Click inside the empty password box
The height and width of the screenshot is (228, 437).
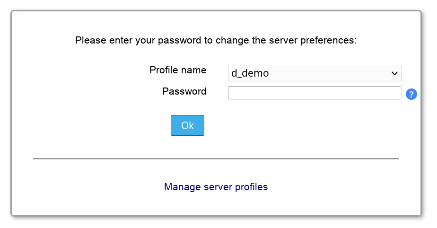pyautogui.click(x=315, y=93)
